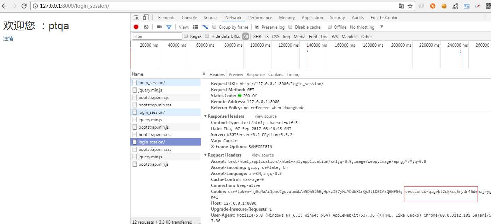This screenshot has height=224, width=491.
Task: Bookmark this page with the star icon
Action: [410, 6]
